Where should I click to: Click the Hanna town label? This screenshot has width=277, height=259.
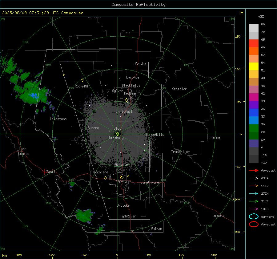(215, 137)
